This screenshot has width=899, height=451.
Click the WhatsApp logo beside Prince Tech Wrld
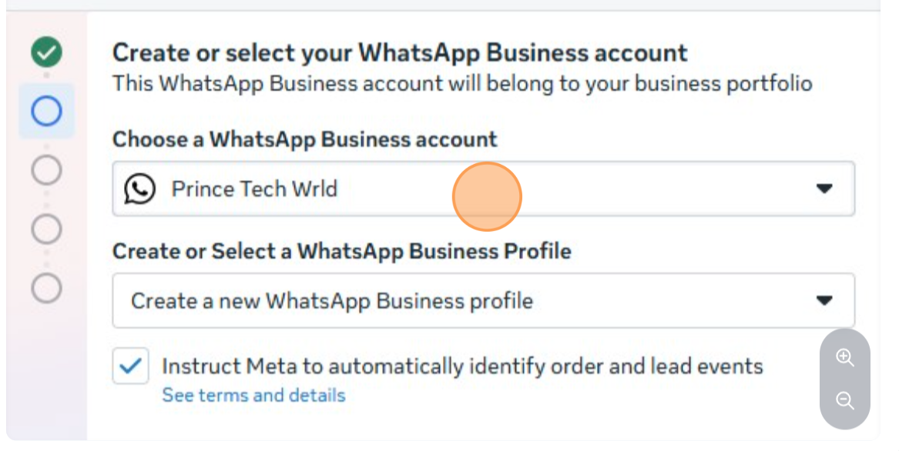(139, 189)
